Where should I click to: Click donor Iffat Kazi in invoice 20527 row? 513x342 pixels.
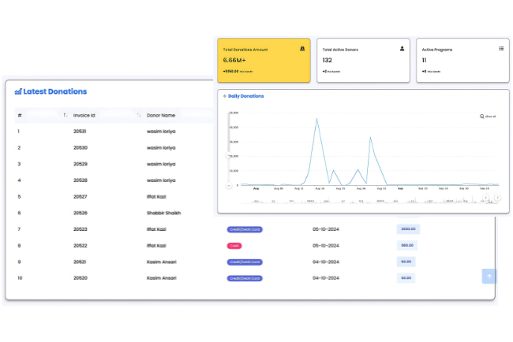coord(156,197)
